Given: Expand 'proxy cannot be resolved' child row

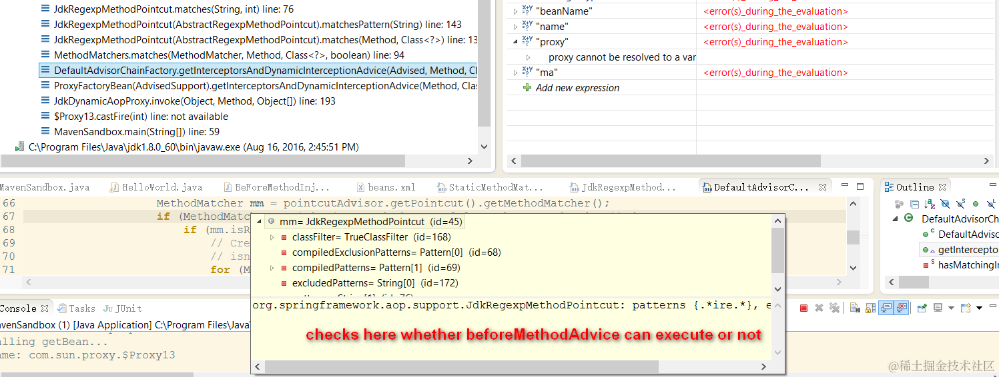Looking at the screenshot, I should pyautogui.click(x=529, y=57).
